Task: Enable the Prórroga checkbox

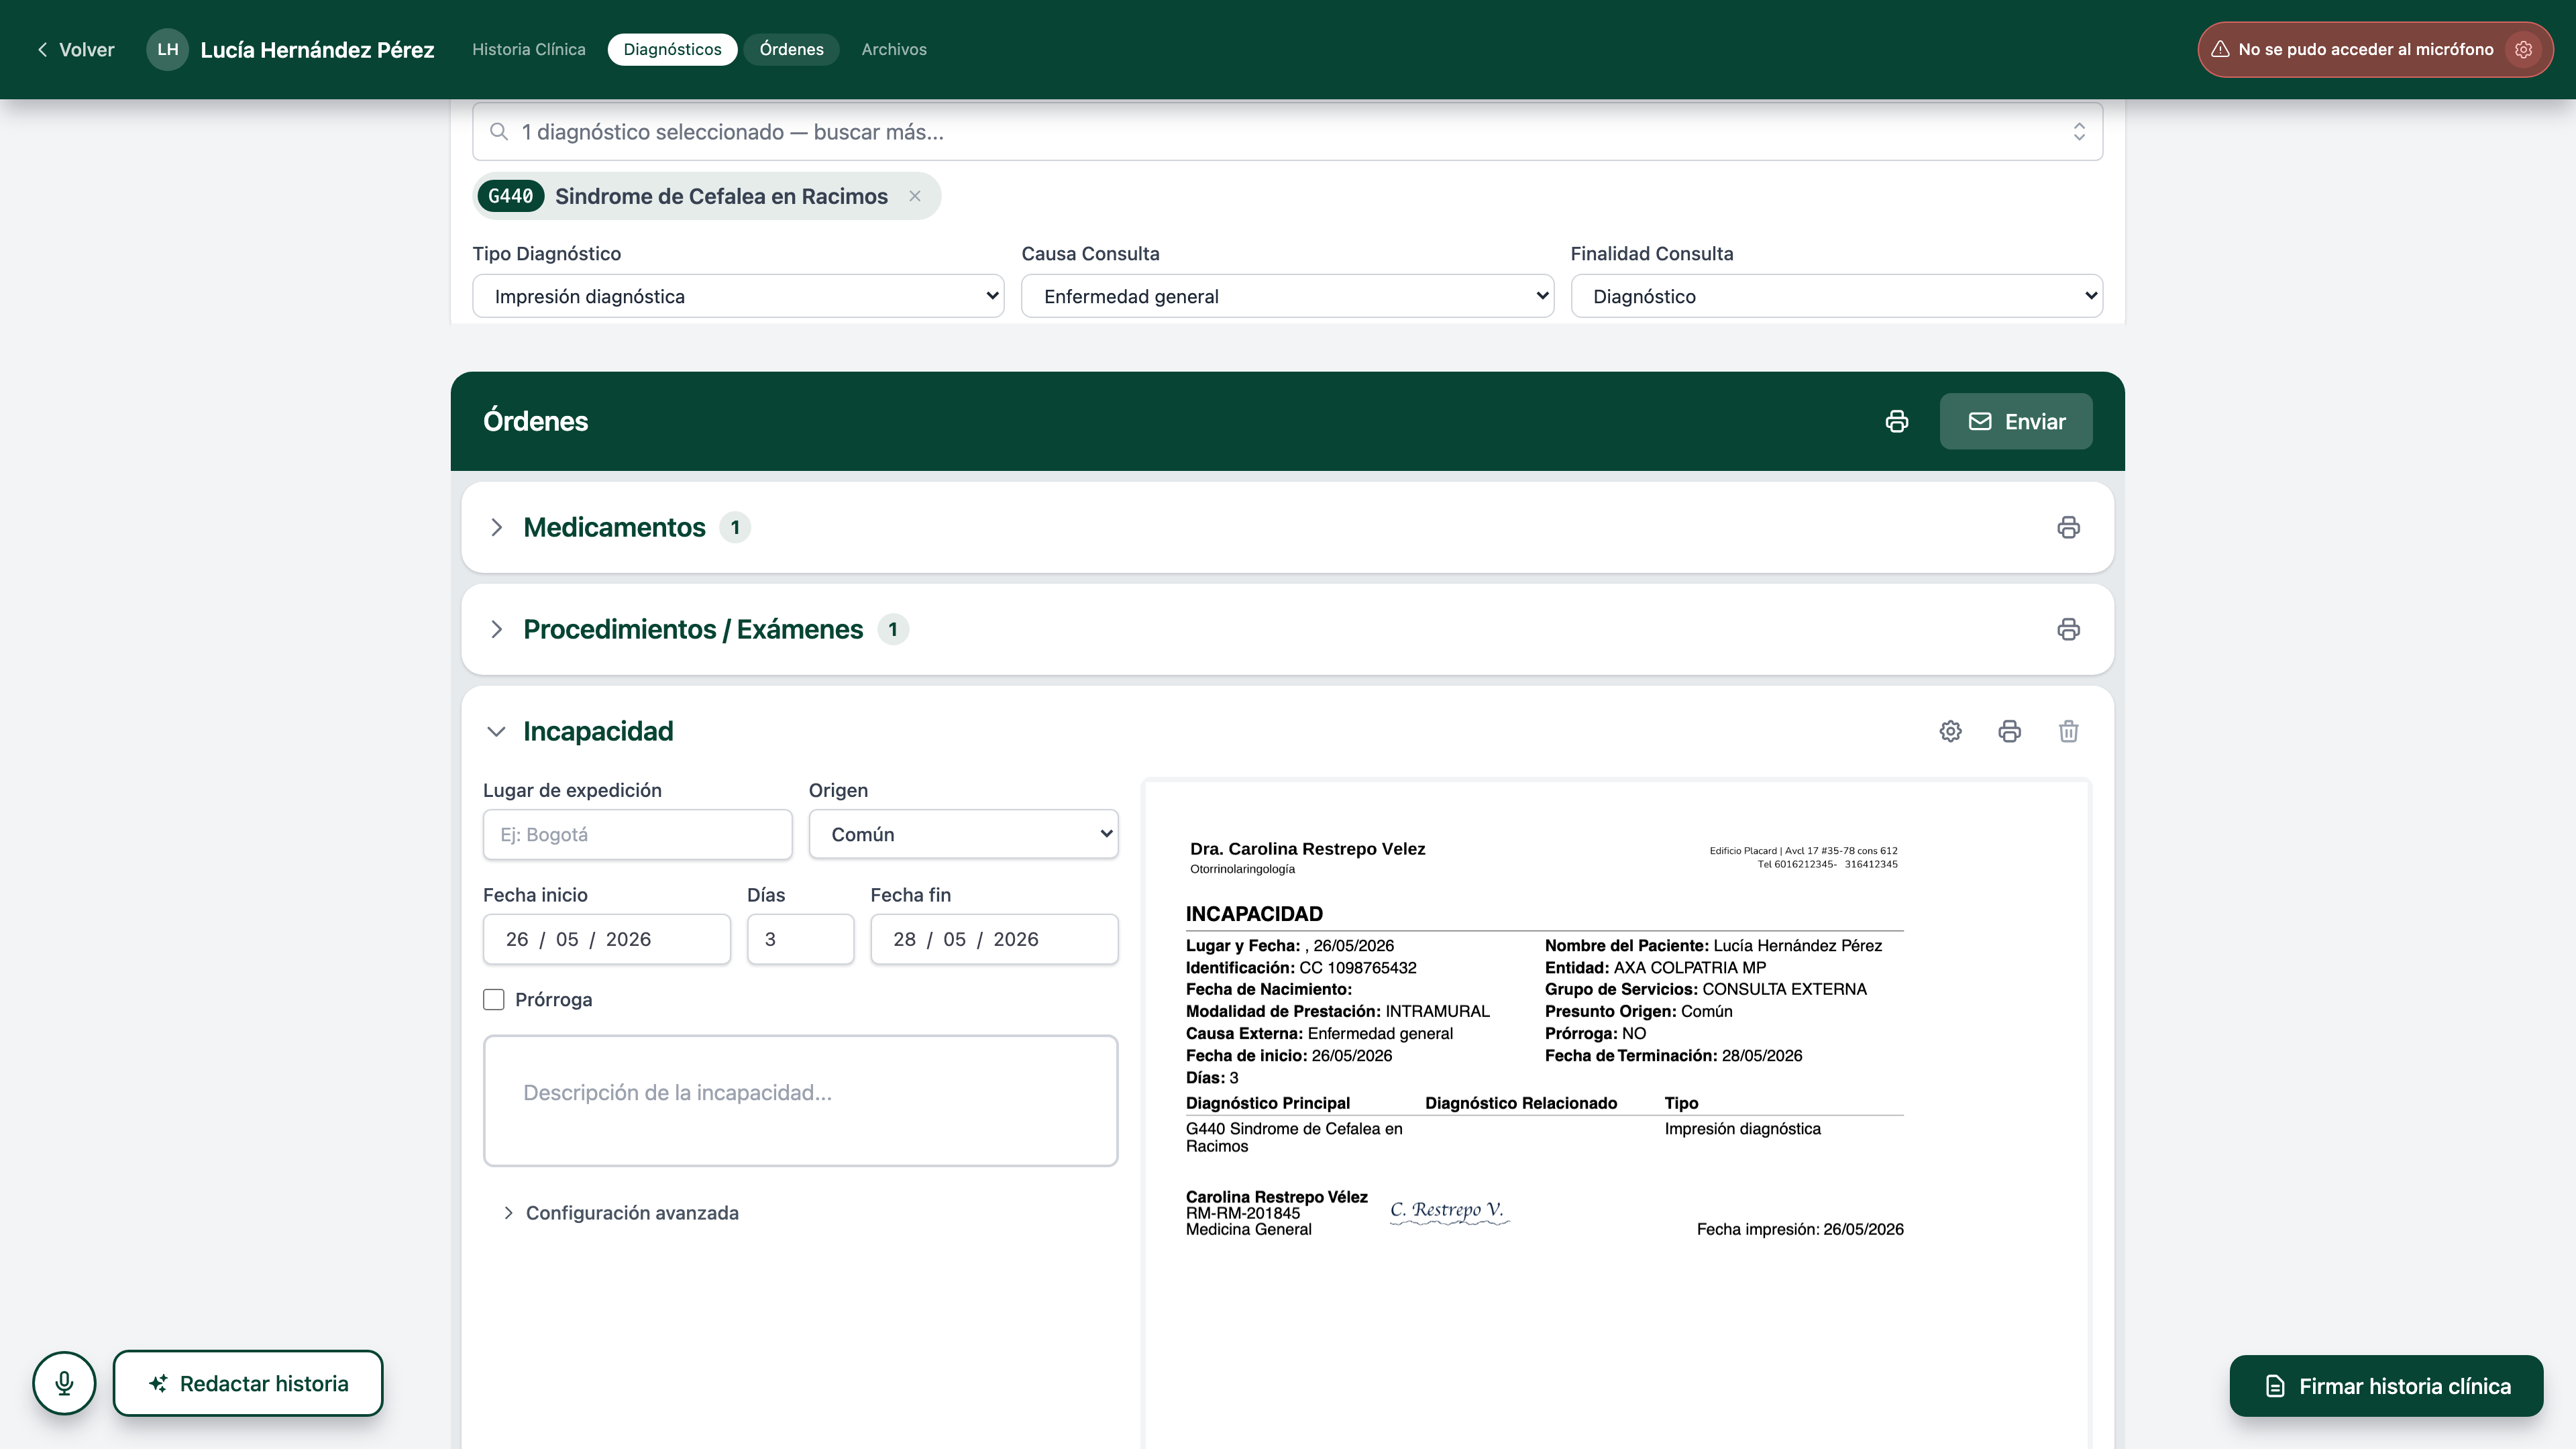Action: click(x=494, y=999)
